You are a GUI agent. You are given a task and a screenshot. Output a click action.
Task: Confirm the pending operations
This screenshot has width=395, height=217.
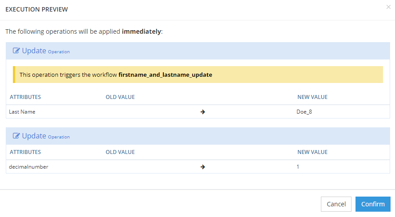tap(373, 204)
